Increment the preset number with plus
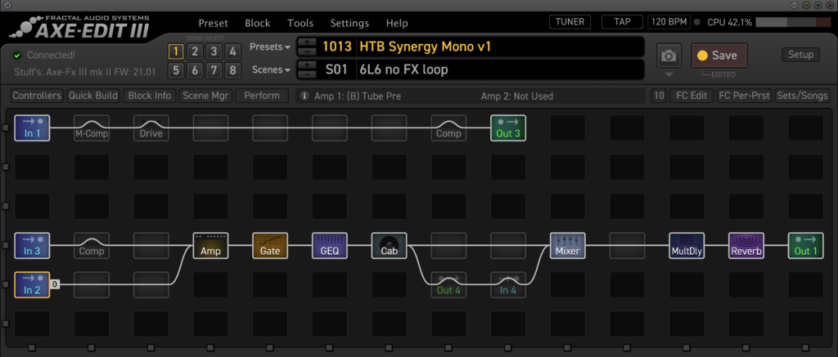The height and width of the screenshot is (357, 838). 307,42
